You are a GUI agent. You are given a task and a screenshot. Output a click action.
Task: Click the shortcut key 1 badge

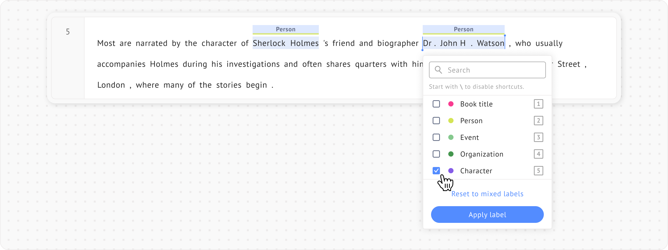(538, 104)
